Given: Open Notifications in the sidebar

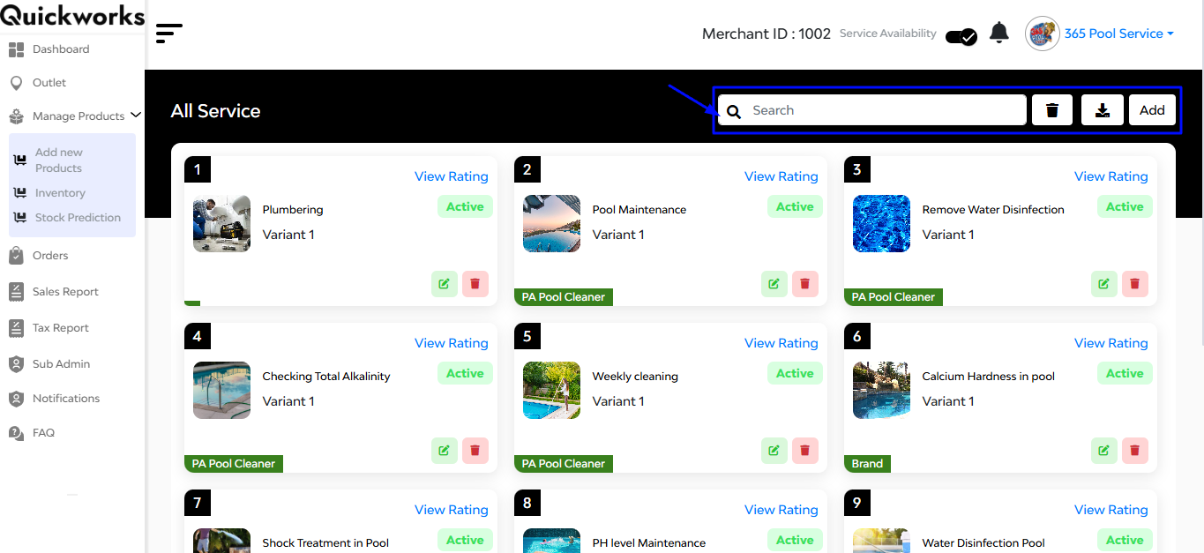Looking at the screenshot, I should pyautogui.click(x=66, y=399).
